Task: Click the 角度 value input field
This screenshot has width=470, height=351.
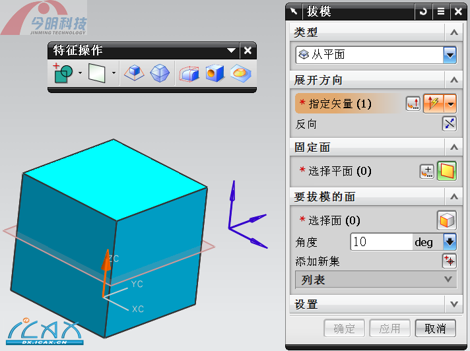Action: [382, 241]
